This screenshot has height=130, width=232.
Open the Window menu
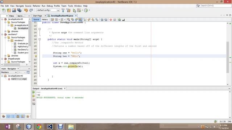coord(78,6)
